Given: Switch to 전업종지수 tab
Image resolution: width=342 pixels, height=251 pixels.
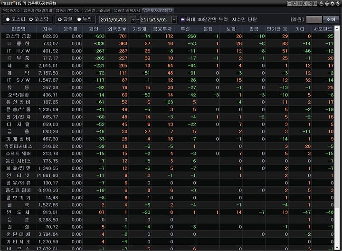Looking at the screenshot, I should (11, 10).
